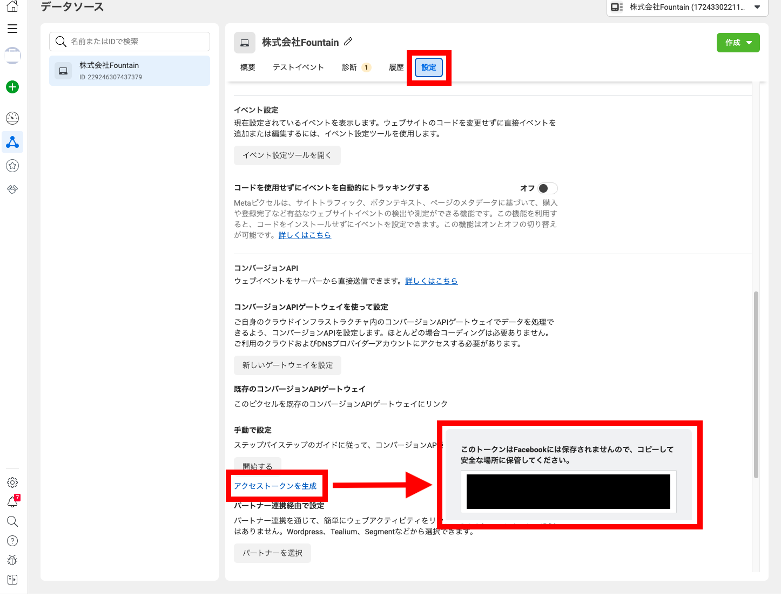The image size is (781, 598).
Task: Open the data sources triangle icon
Action: point(12,142)
